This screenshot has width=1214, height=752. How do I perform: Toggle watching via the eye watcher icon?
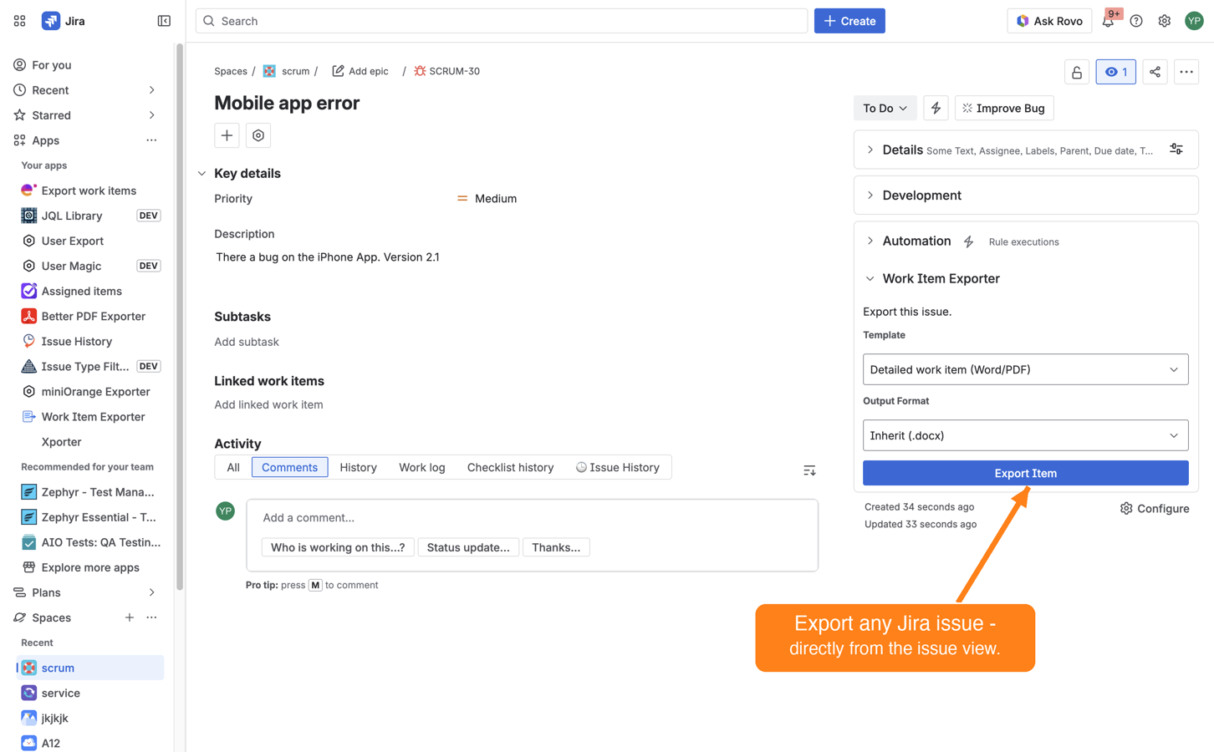click(1115, 72)
